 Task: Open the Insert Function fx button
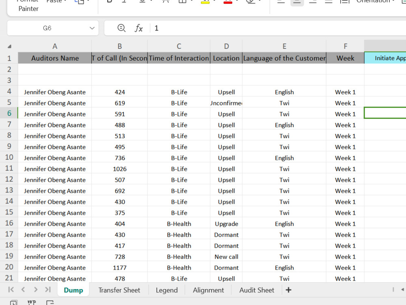tap(138, 28)
